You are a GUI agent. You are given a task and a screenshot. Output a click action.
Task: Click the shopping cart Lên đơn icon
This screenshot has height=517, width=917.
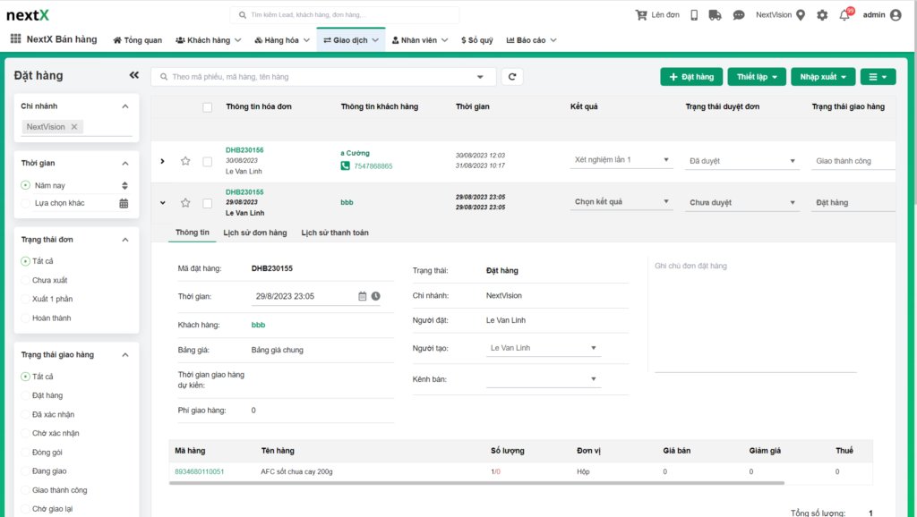[x=641, y=15]
